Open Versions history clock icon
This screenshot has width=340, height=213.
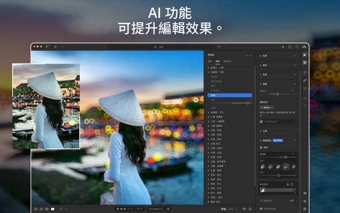point(305,98)
